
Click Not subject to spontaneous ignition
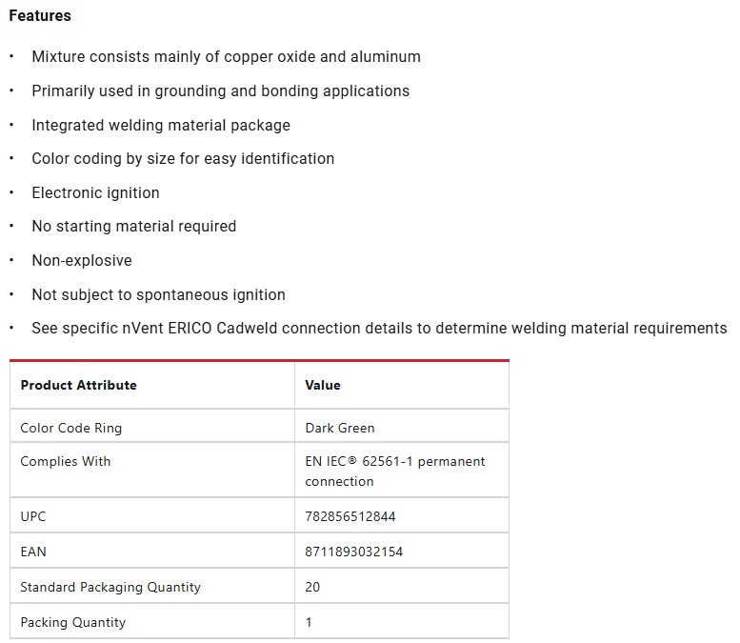(158, 294)
